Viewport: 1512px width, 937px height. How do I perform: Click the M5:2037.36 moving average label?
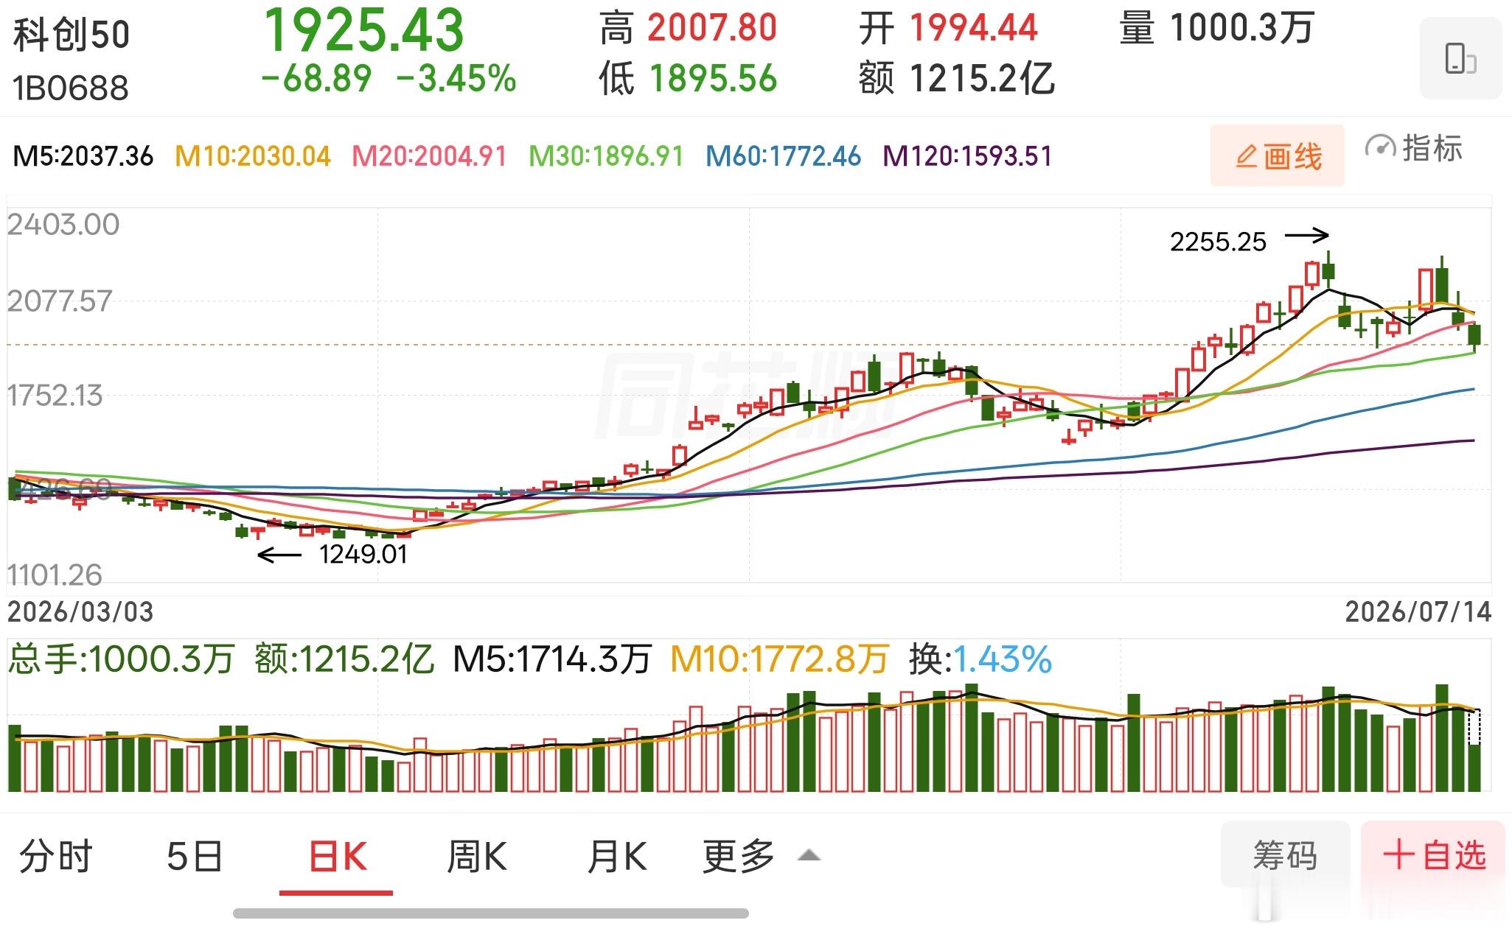coord(83,156)
